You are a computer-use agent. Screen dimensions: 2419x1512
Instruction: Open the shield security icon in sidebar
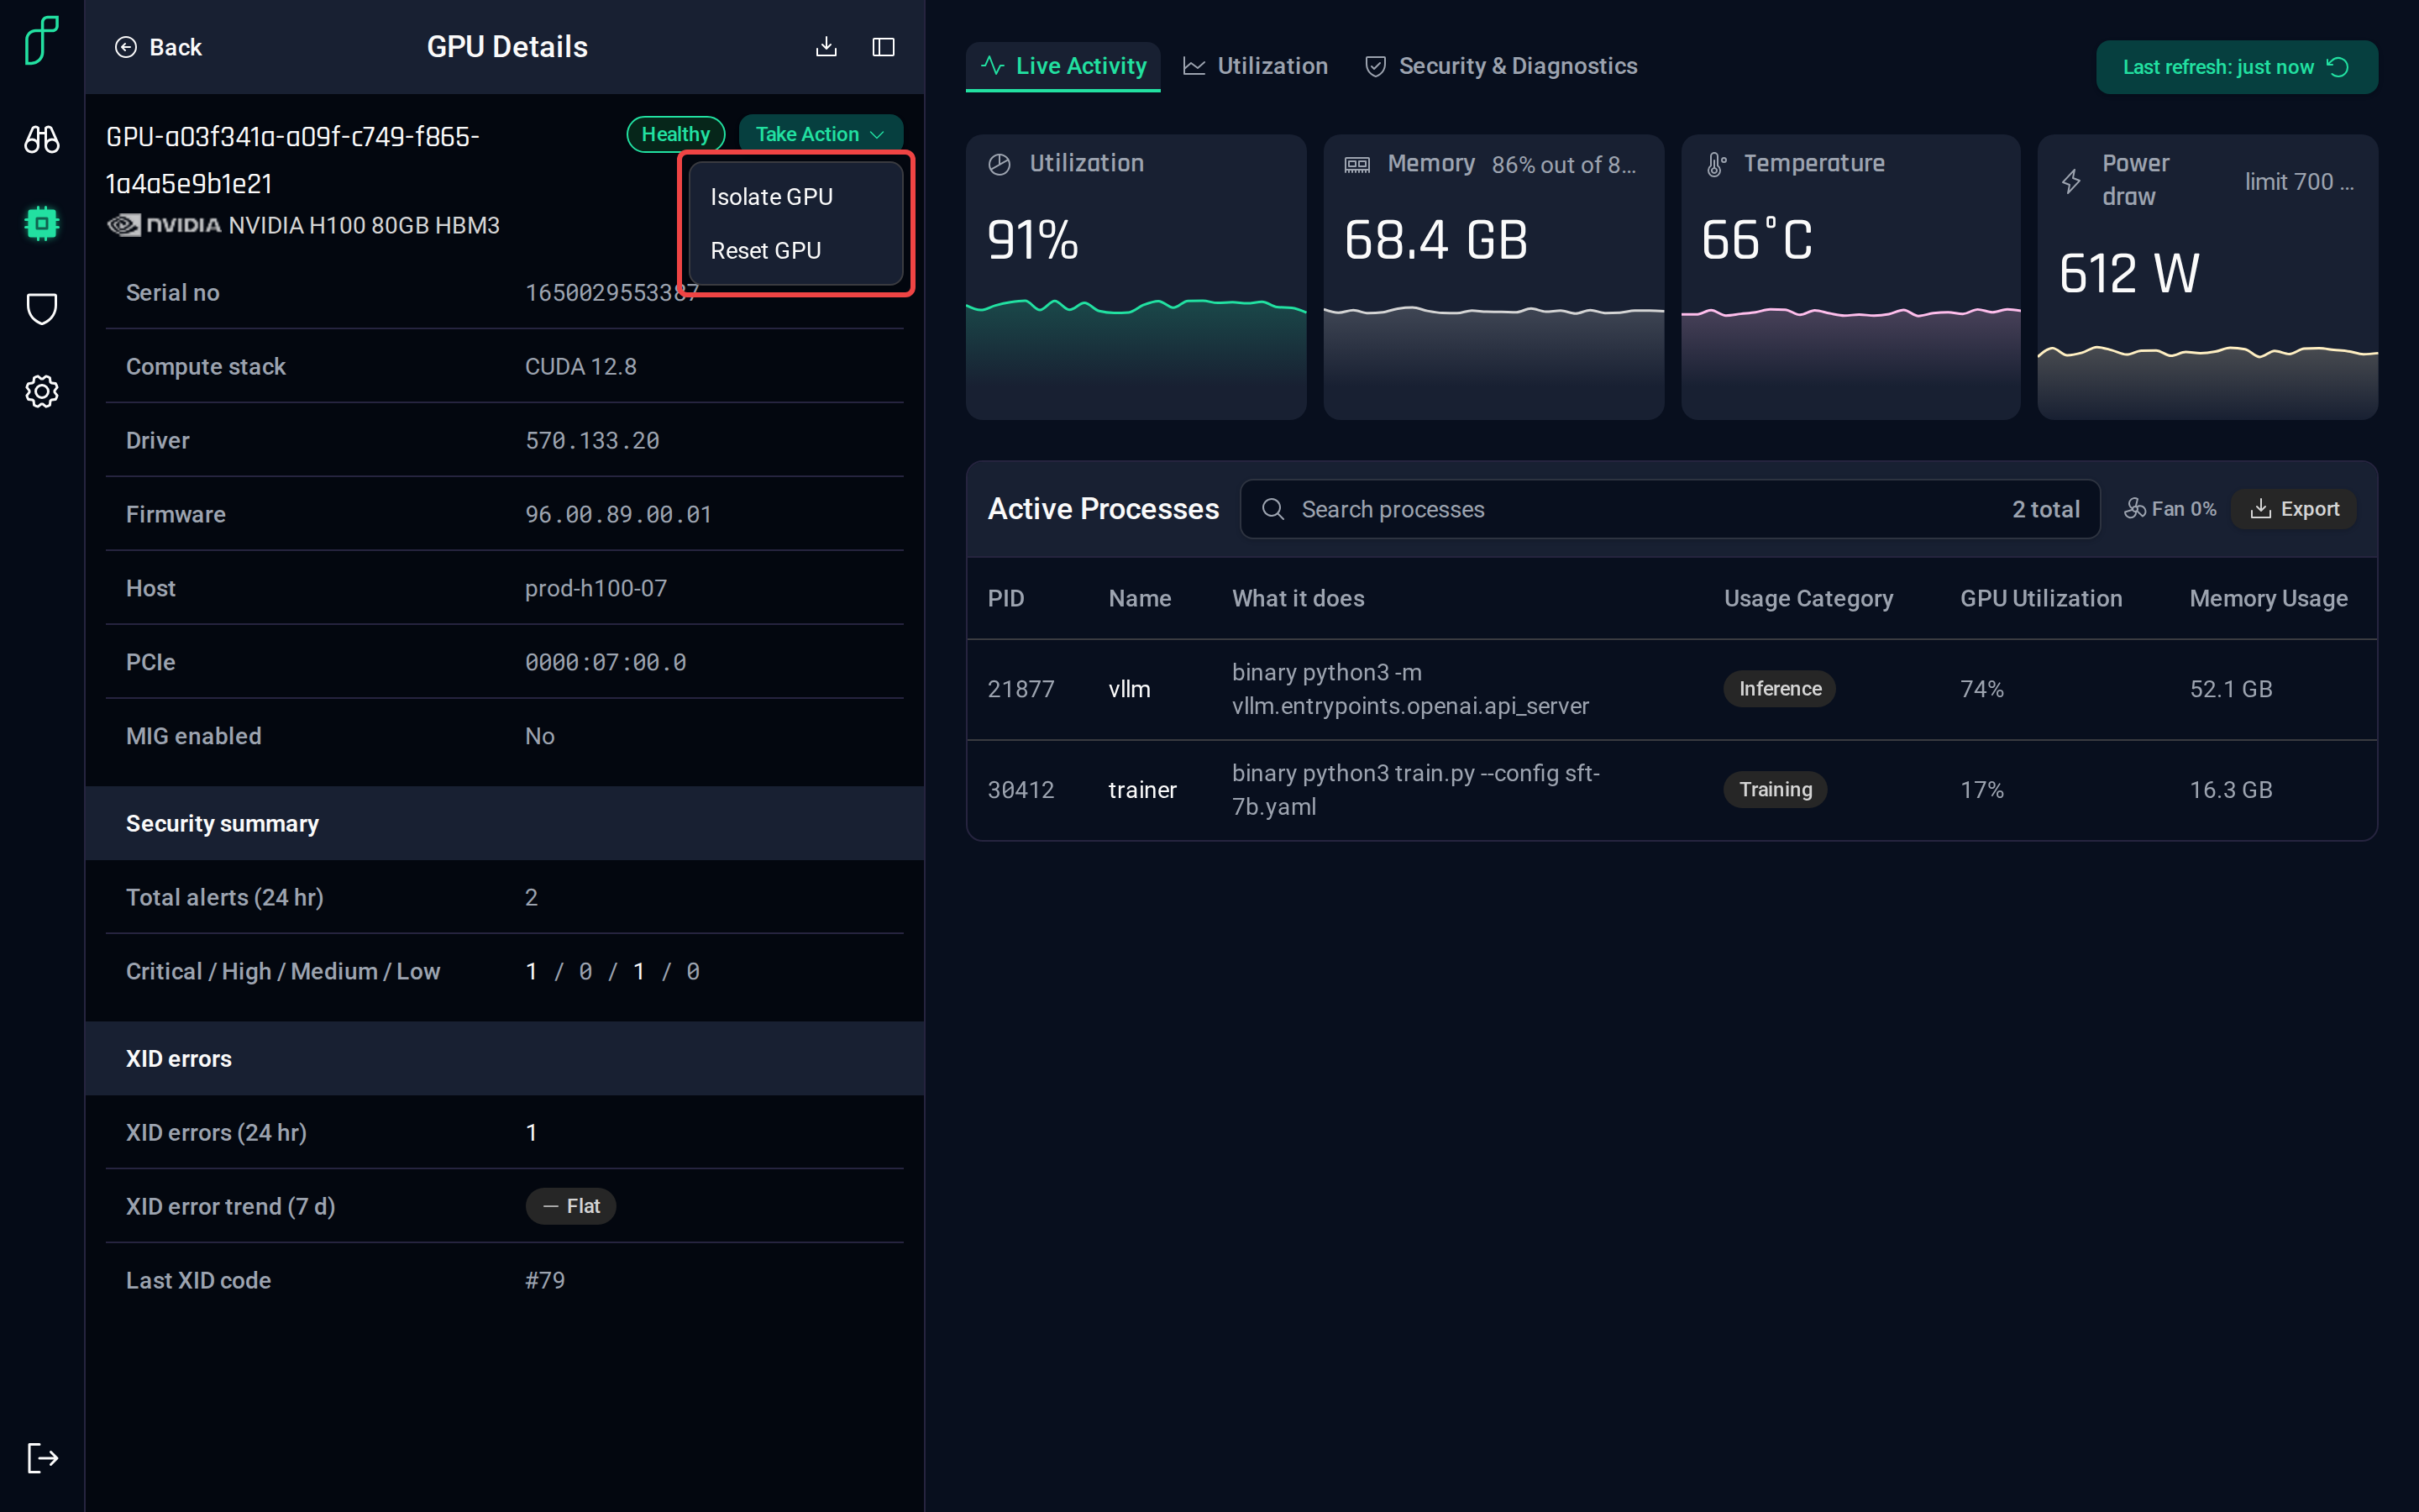pos(41,308)
